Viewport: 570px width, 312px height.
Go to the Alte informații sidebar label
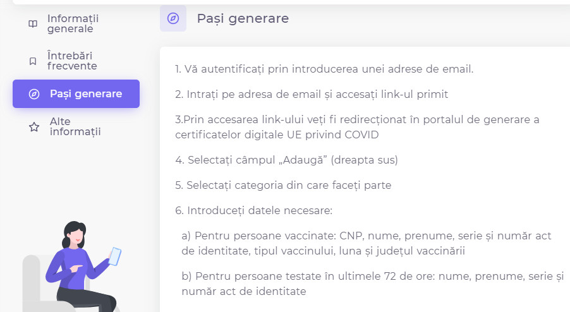[x=75, y=127]
